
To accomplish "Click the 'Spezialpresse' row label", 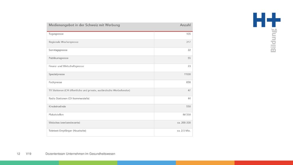I will coord(57,74).
